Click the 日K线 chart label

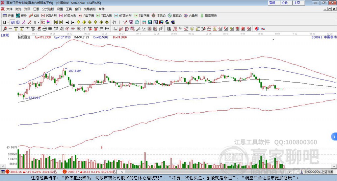click(5, 35)
